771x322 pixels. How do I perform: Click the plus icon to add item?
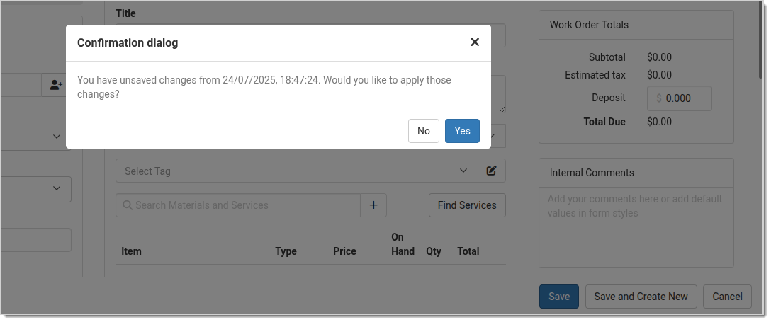373,205
